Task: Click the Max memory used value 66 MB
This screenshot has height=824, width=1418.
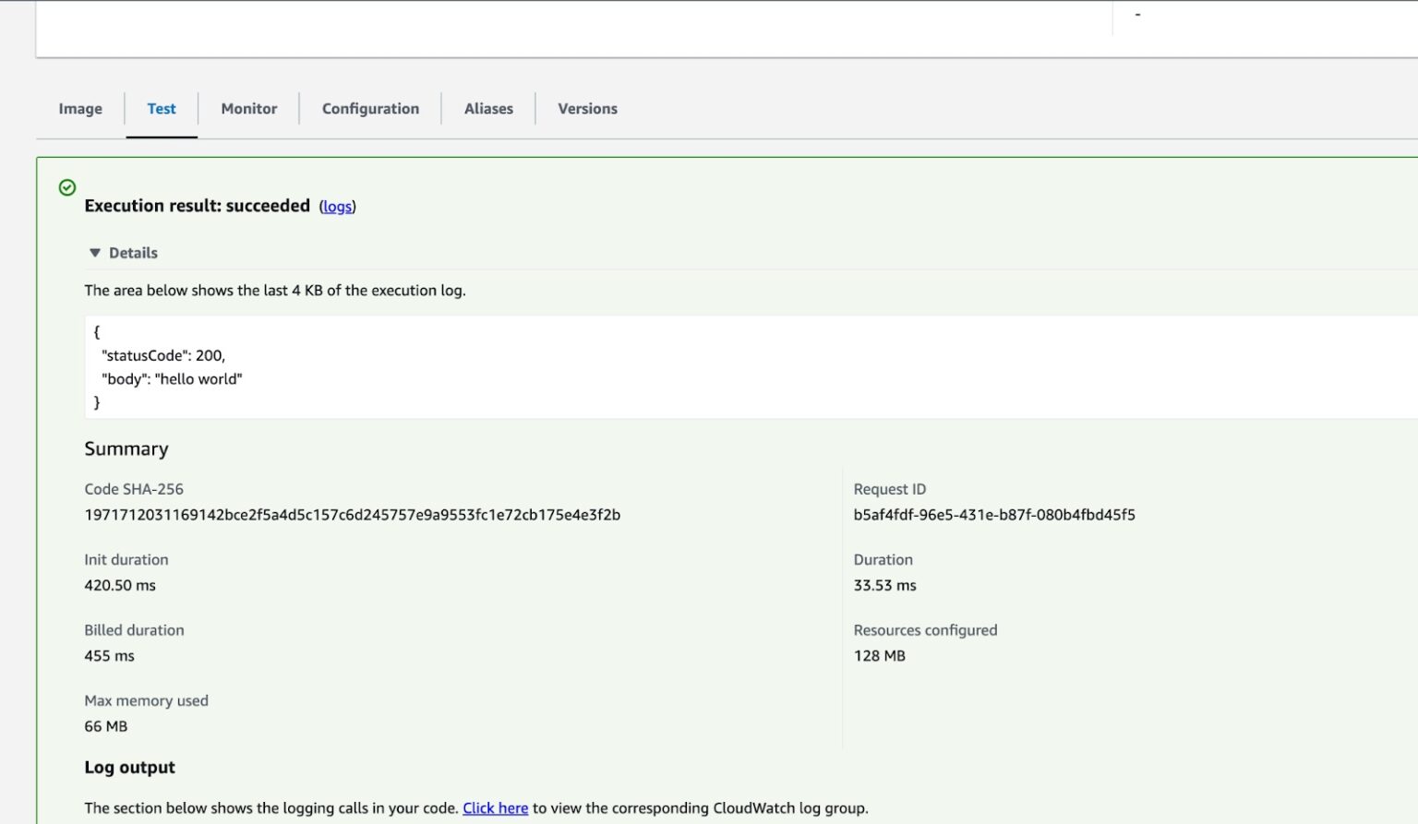Action: click(105, 726)
